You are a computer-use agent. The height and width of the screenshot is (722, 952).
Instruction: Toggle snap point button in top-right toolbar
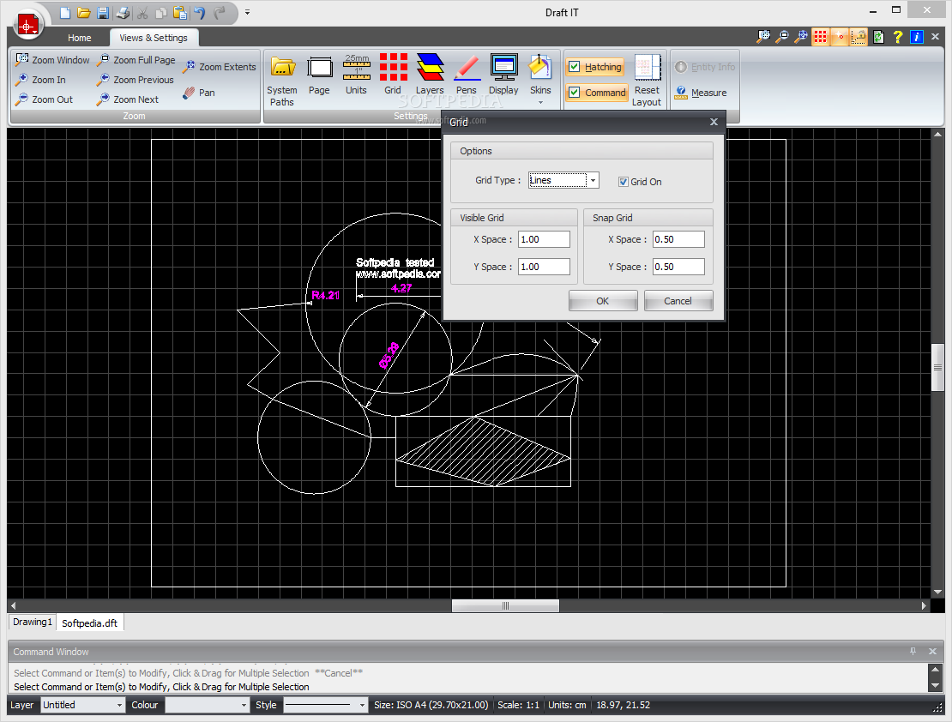click(840, 37)
